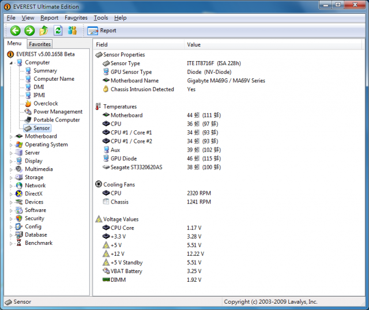Expand the Motherboard tree node
The height and width of the screenshot is (310, 369).
[11, 137]
